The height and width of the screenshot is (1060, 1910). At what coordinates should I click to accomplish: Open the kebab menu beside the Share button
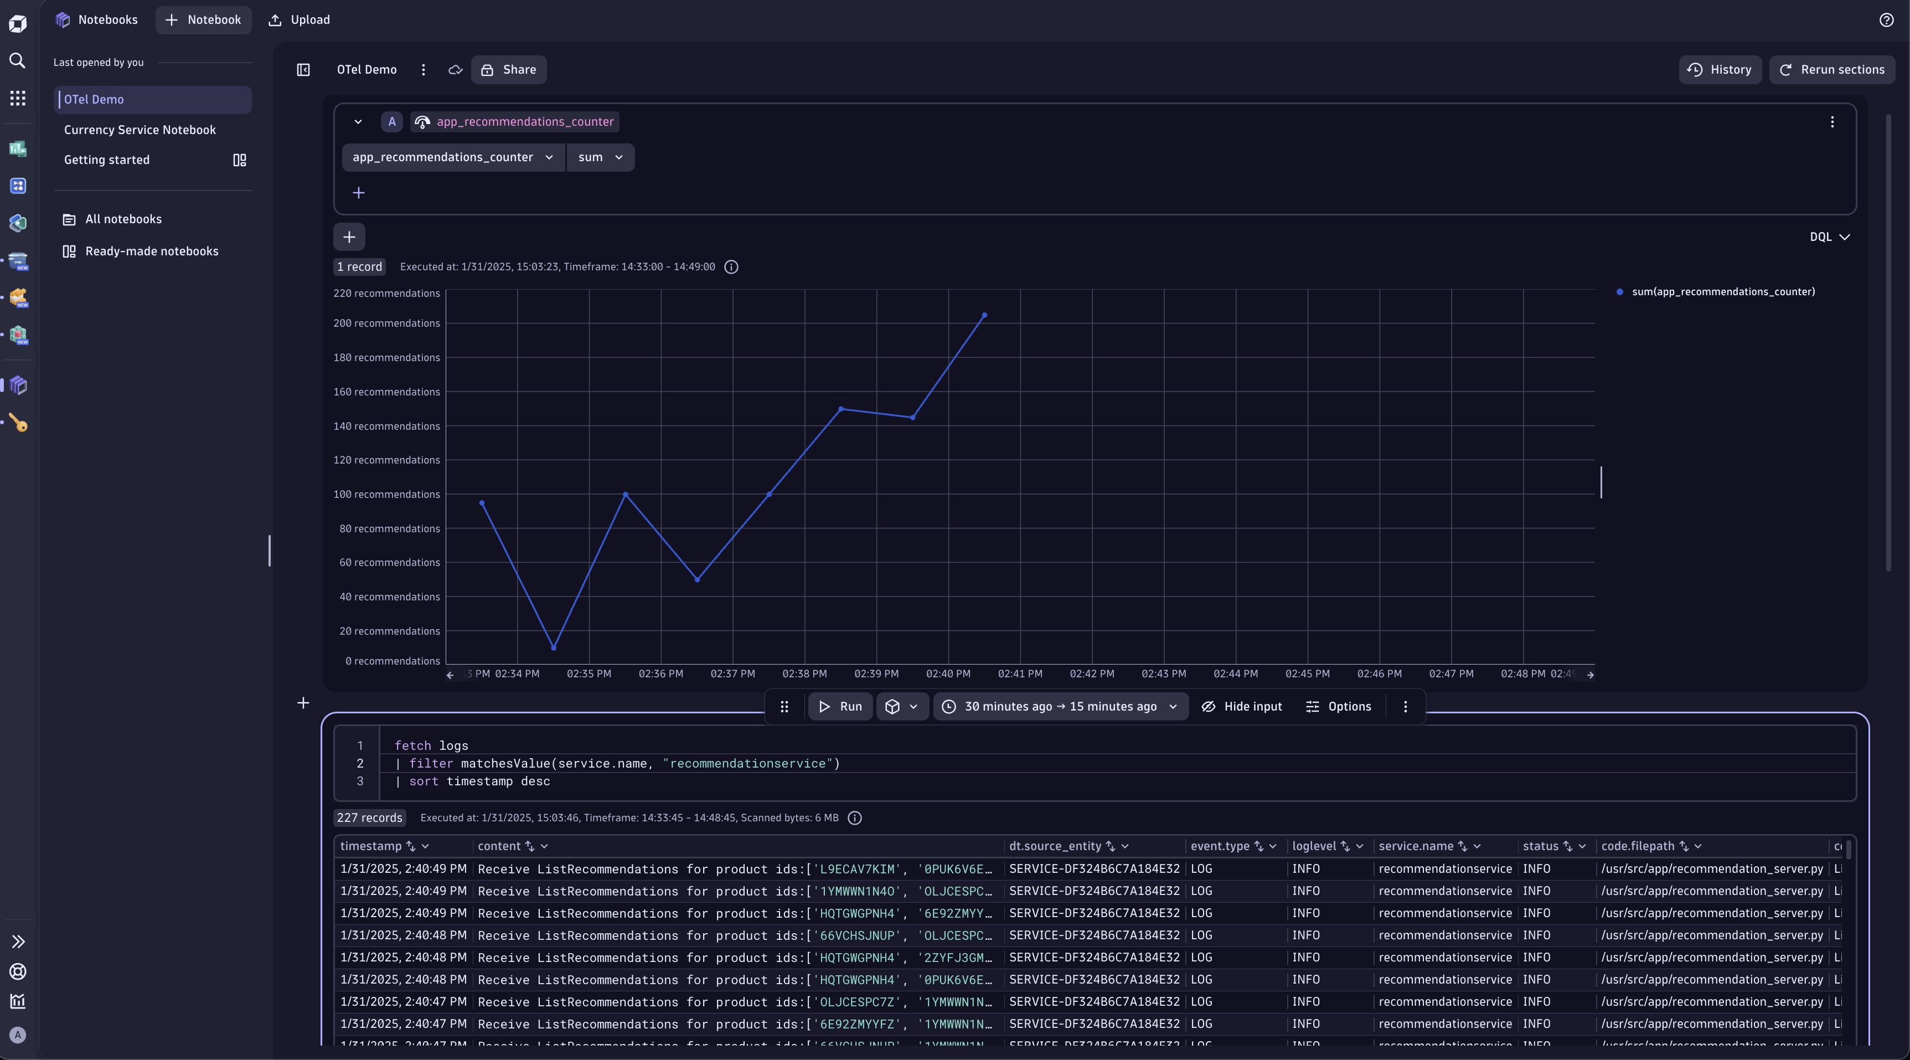pyautogui.click(x=422, y=70)
